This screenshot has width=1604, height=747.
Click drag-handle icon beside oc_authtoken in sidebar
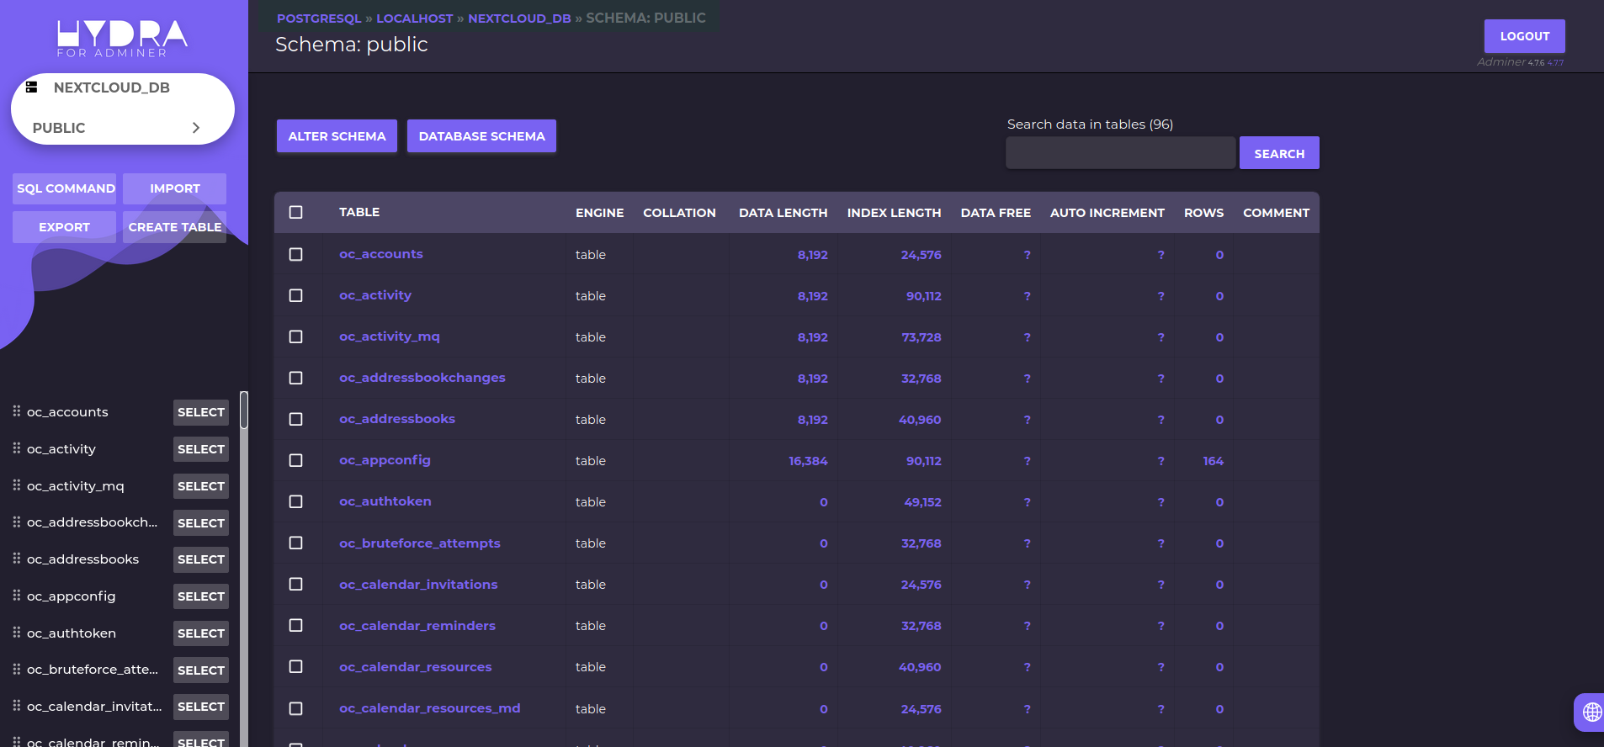point(16,633)
